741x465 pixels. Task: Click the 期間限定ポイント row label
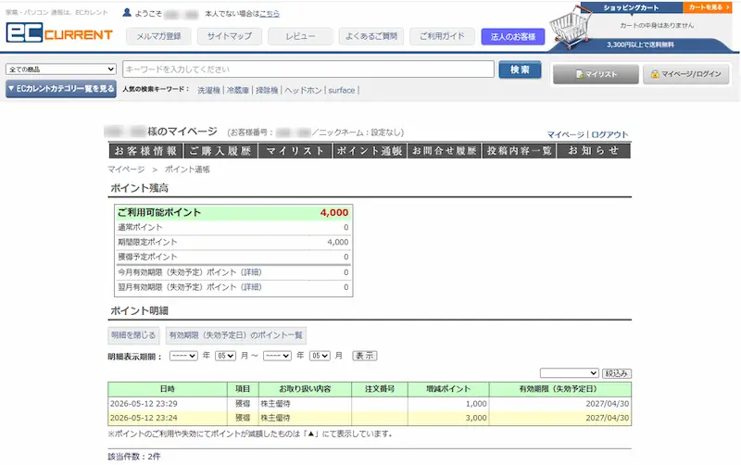pyautogui.click(x=147, y=242)
